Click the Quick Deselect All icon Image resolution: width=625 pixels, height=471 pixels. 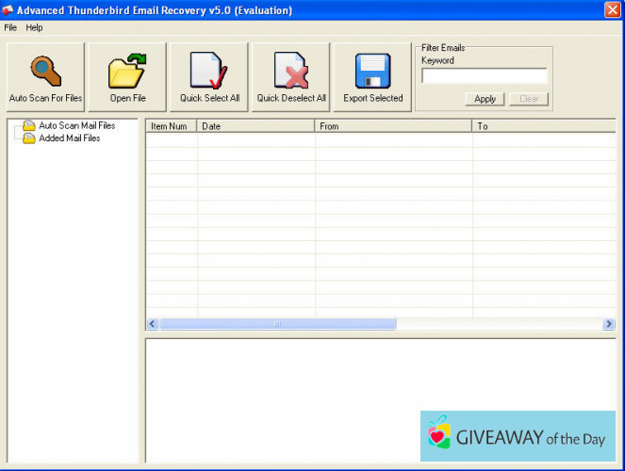(x=291, y=72)
